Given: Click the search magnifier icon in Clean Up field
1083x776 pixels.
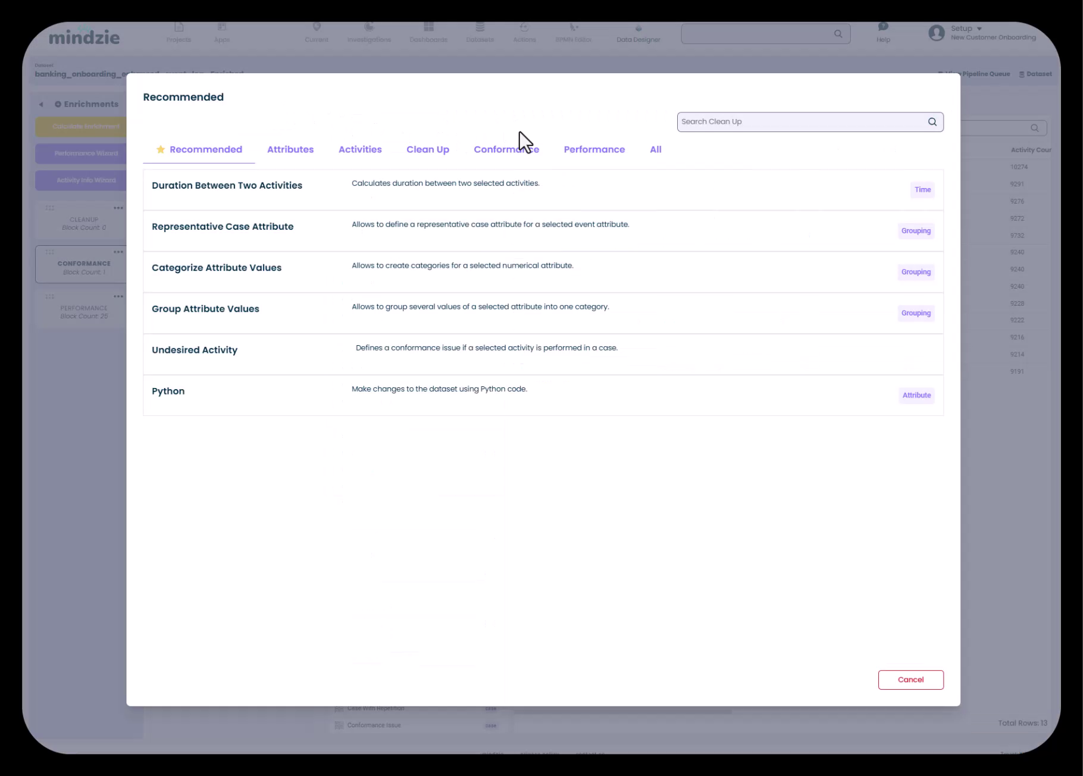Looking at the screenshot, I should (932, 122).
